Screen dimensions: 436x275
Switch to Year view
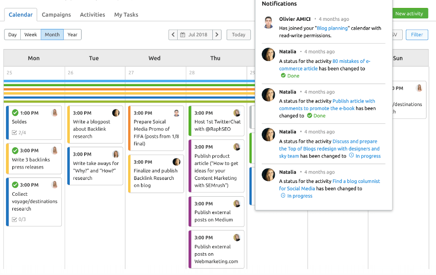[x=72, y=35]
